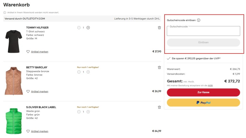Open the black Tommy Hilfiger T-Shirt thumbnail
Screen dimensions: 246x138
click(14, 41)
